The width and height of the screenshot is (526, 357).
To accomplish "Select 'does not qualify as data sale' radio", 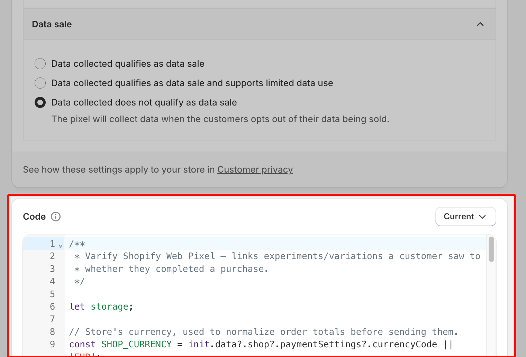I will (40, 102).
